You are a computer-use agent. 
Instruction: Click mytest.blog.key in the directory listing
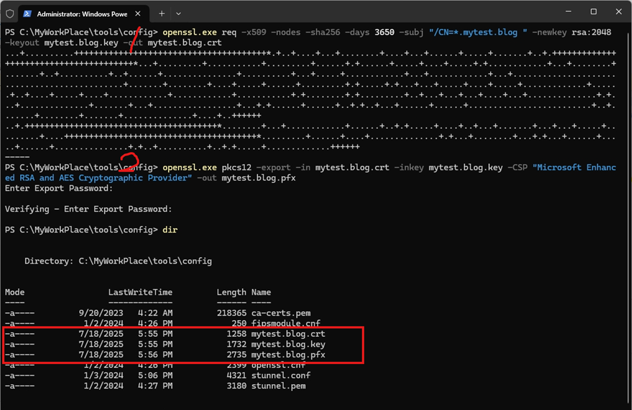coord(288,344)
